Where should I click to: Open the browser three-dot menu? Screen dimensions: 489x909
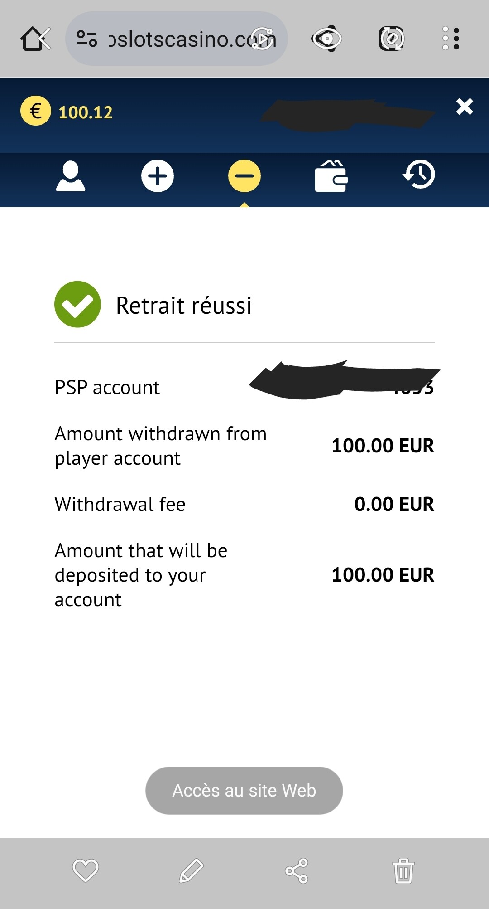pyautogui.click(x=451, y=38)
